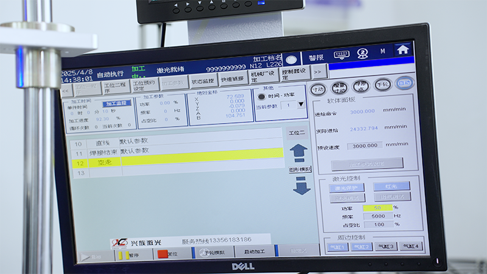Toggle 气缸1 cylinder control

[337, 247]
